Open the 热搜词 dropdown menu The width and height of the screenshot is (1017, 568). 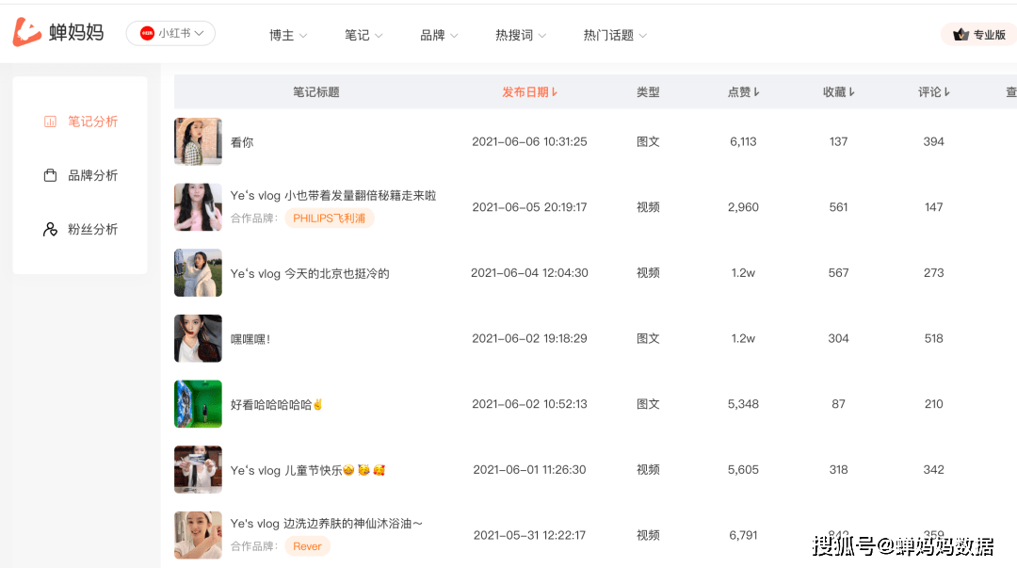tap(521, 35)
